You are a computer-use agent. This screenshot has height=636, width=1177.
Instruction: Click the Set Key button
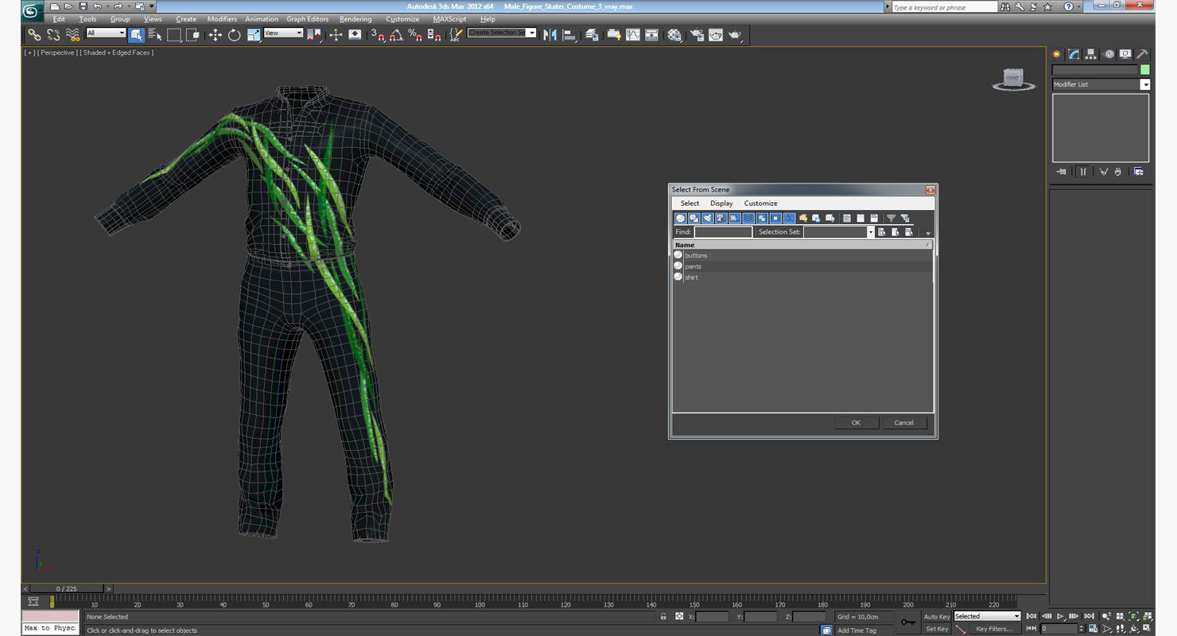tap(937, 629)
